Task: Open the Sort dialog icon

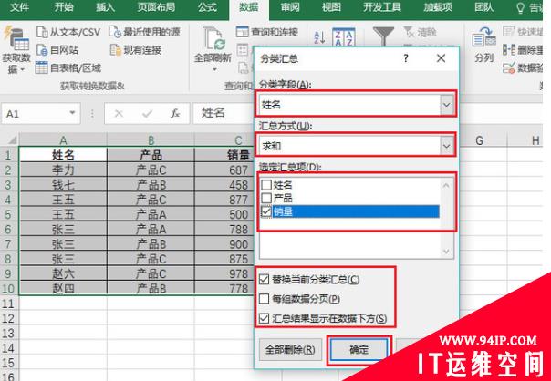Action: click(x=343, y=36)
